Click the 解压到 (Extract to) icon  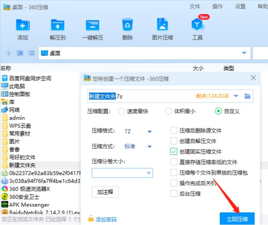pyautogui.click(x=57, y=25)
